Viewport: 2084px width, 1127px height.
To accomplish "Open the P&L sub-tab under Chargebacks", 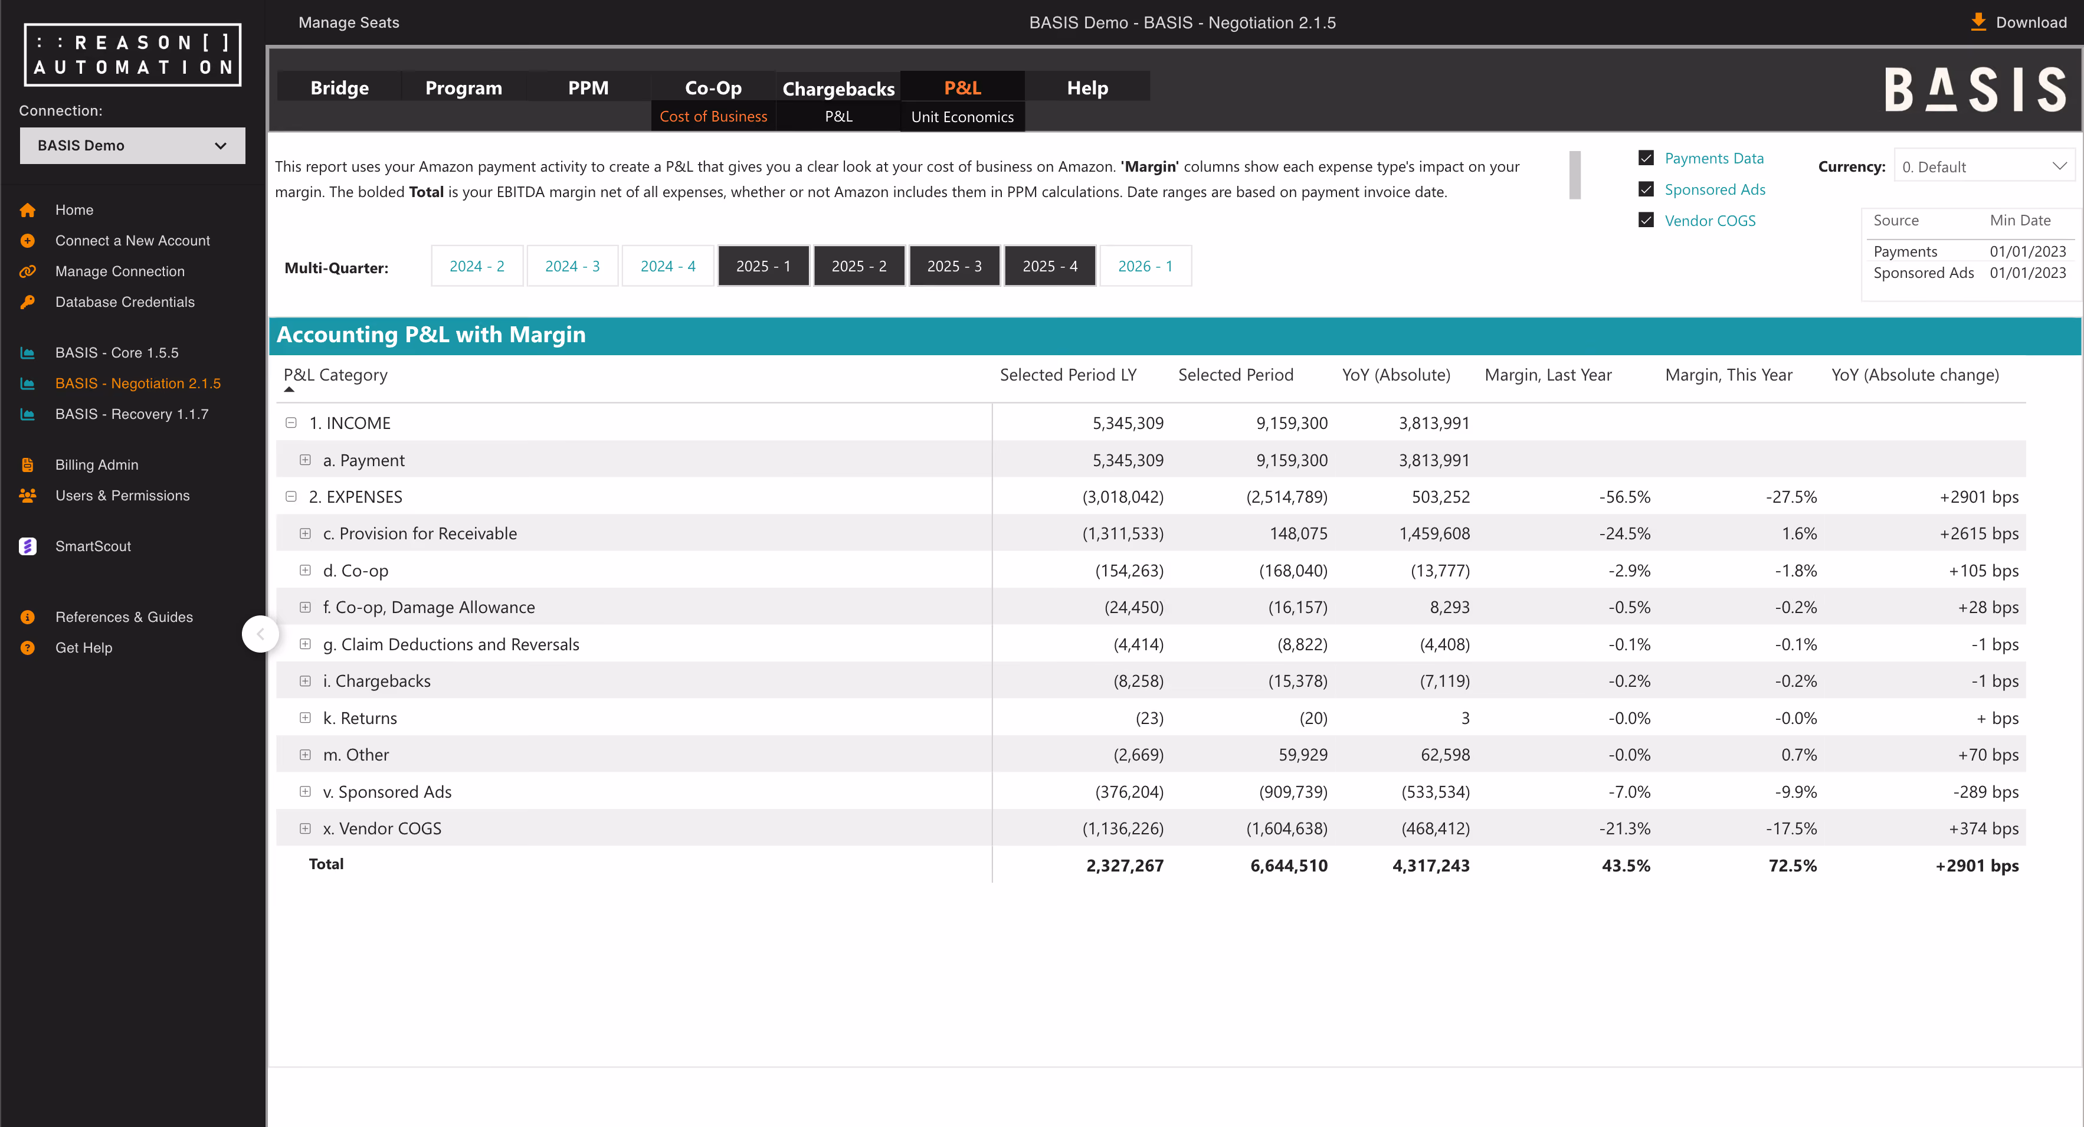I will pyautogui.click(x=838, y=116).
